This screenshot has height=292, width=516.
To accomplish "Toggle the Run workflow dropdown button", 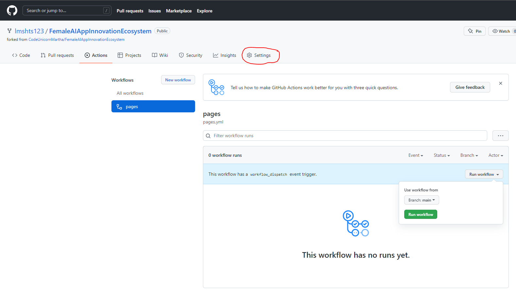I will coord(484,174).
